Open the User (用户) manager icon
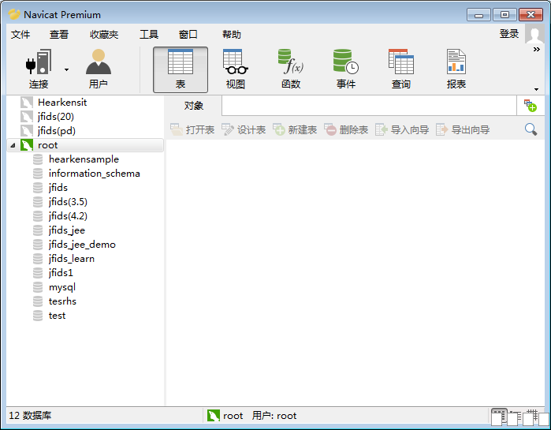Viewport: 551px width, 430px height. [x=99, y=63]
